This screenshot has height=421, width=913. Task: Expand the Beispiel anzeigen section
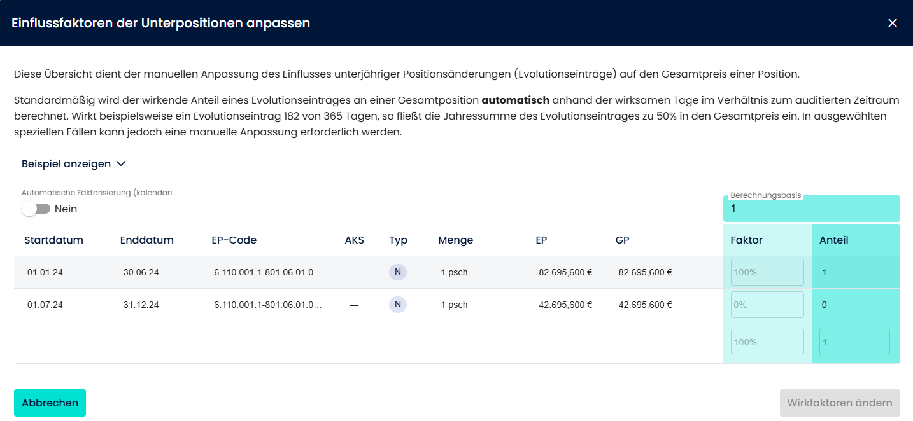coord(66,163)
